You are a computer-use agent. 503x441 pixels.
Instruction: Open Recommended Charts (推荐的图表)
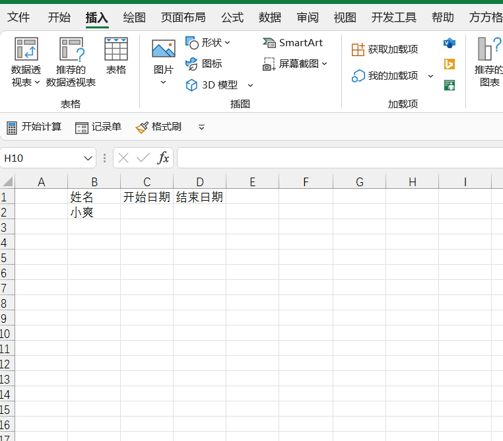tap(488, 62)
